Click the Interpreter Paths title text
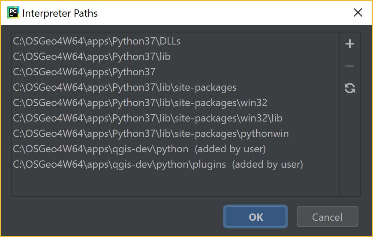Screen dimensions: 373x237 coord(60,13)
